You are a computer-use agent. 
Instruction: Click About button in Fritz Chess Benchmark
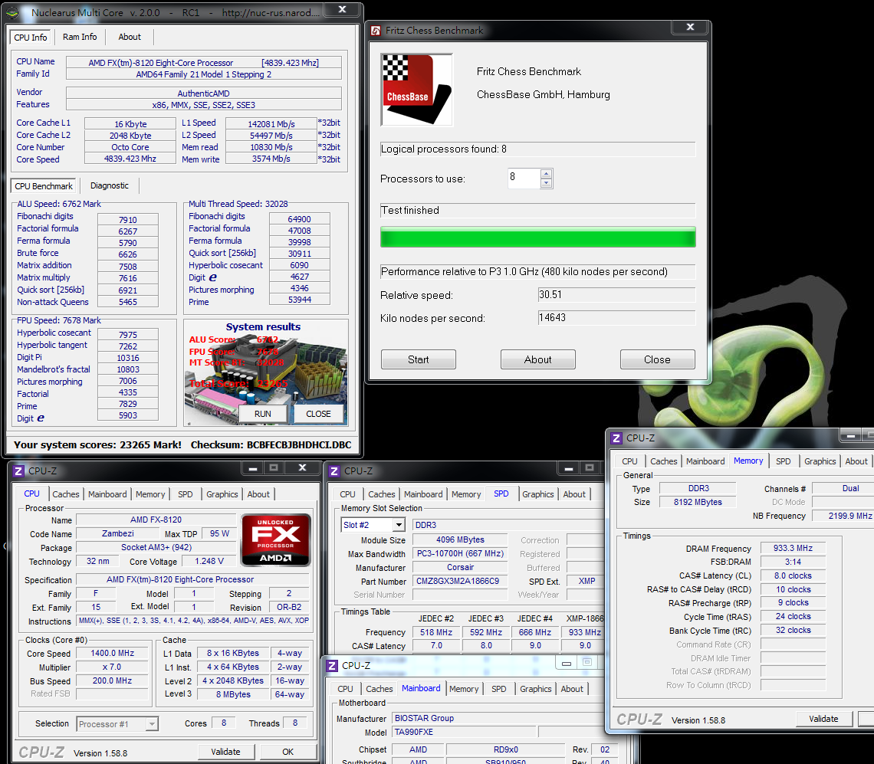click(538, 359)
